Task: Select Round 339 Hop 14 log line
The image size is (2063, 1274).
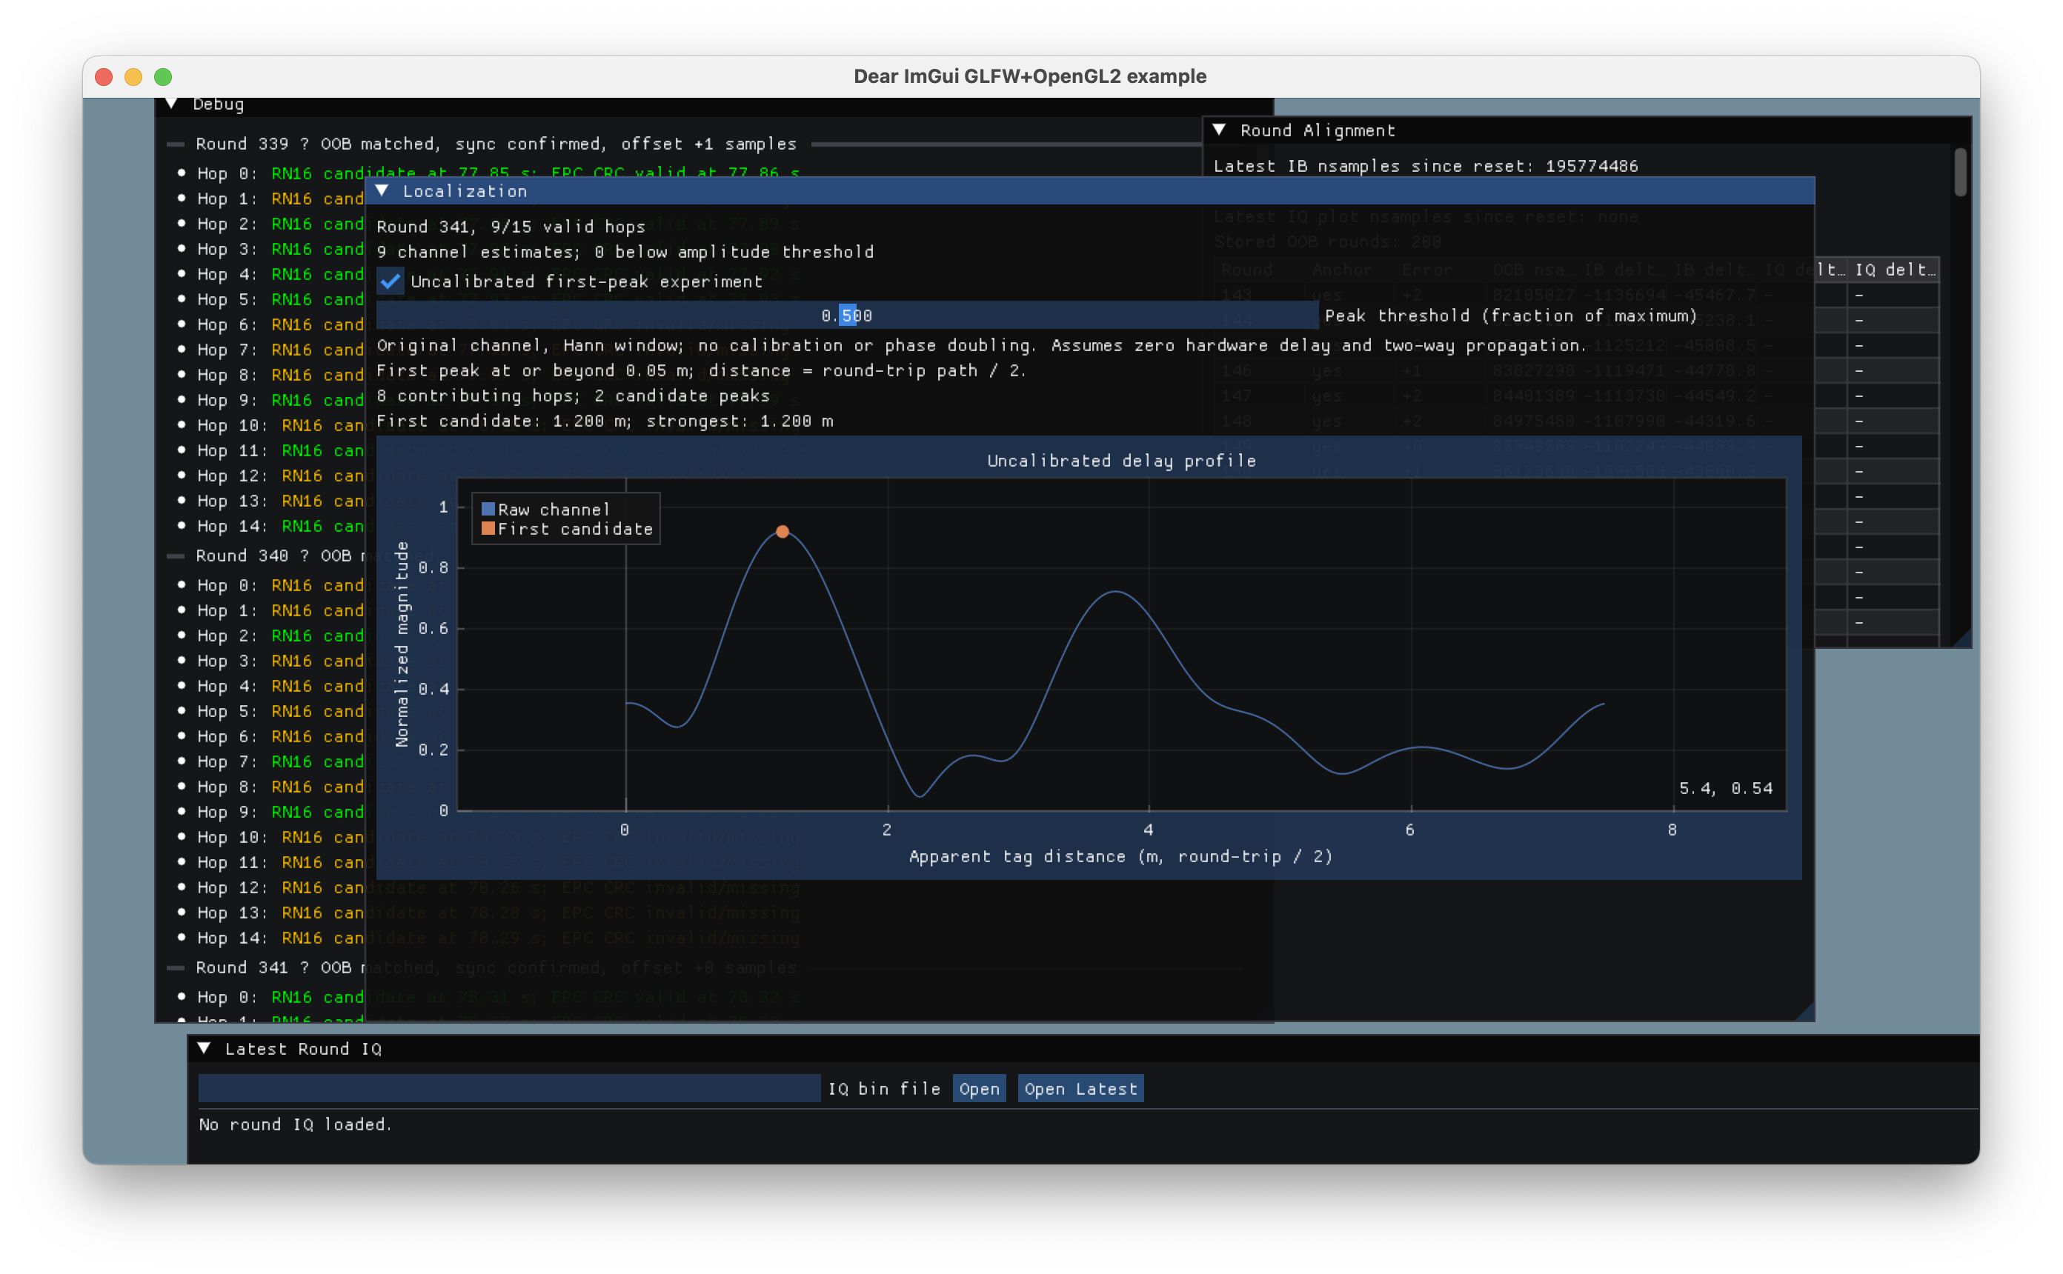Action: click(x=281, y=527)
